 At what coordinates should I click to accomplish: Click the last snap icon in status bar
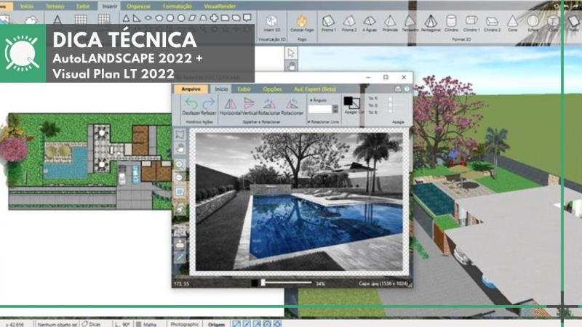click(277, 323)
